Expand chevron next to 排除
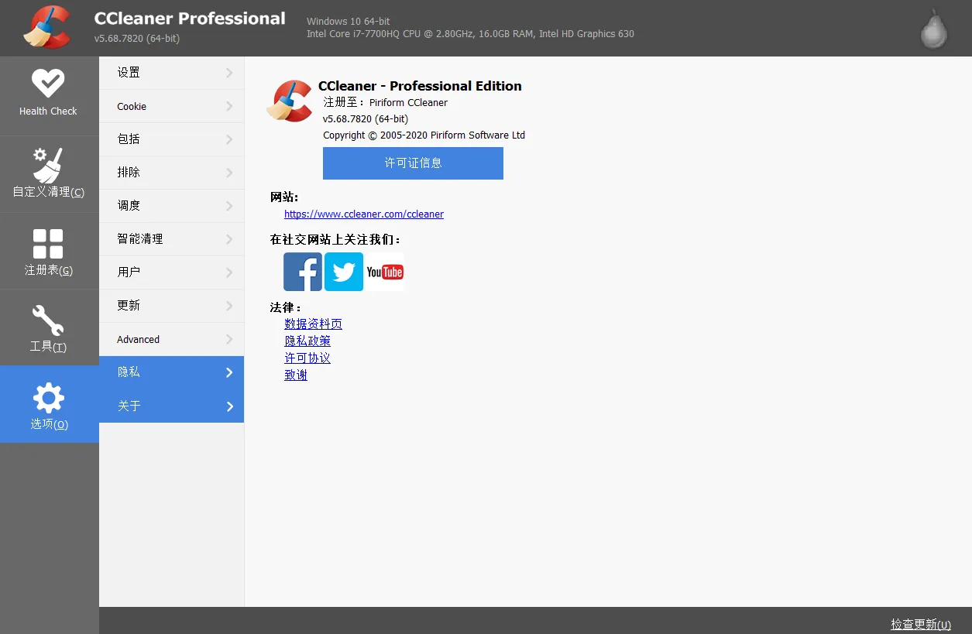The height and width of the screenshot is (634, 972). 229,173
